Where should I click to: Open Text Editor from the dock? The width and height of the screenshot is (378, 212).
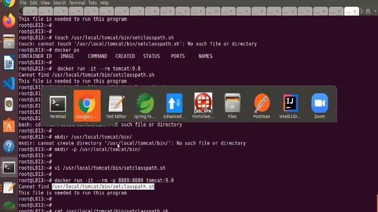pos(9,188)
